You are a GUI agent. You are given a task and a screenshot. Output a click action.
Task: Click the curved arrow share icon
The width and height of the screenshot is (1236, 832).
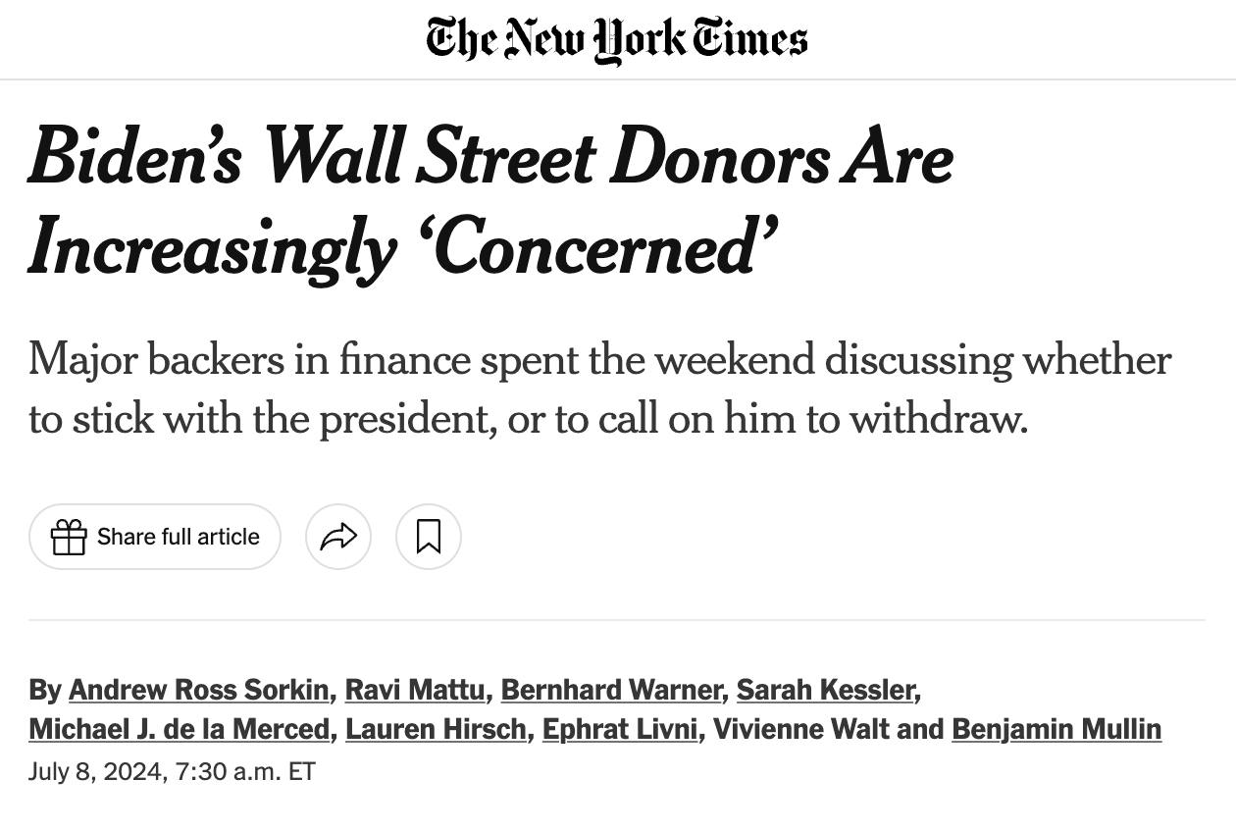pos(338,537)
